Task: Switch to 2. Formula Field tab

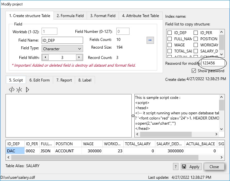Action: point(70,16)
